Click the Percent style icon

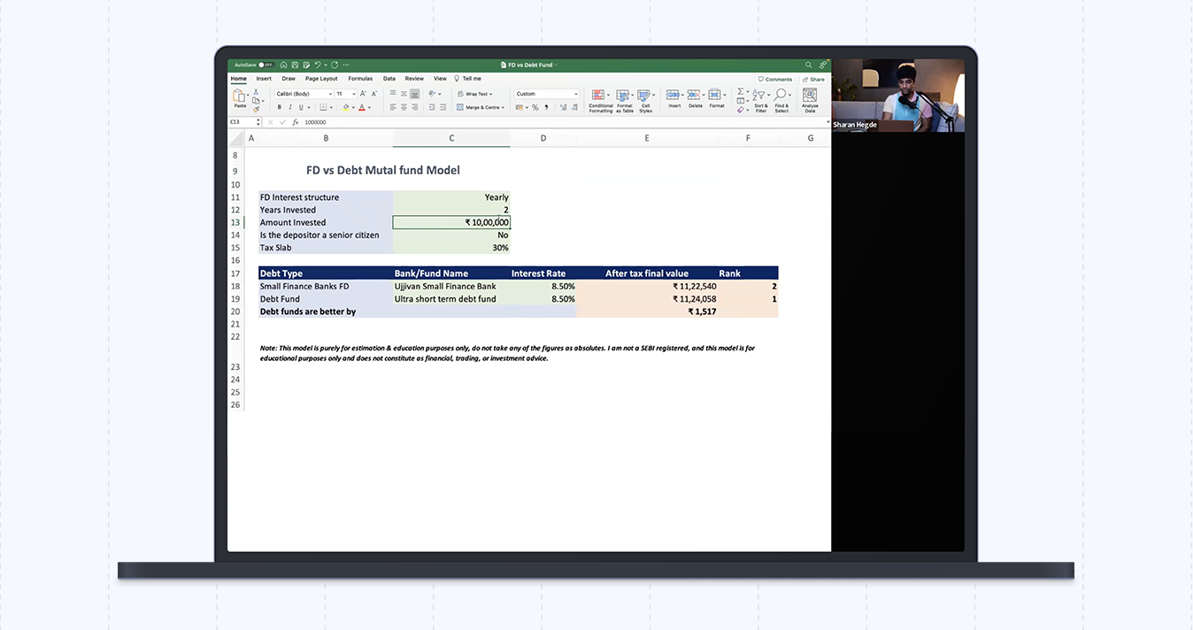point(535,107)
